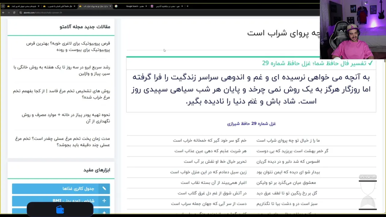
Task: Click the verse گر خمر بهشت است بریزید
Action: 292,151
